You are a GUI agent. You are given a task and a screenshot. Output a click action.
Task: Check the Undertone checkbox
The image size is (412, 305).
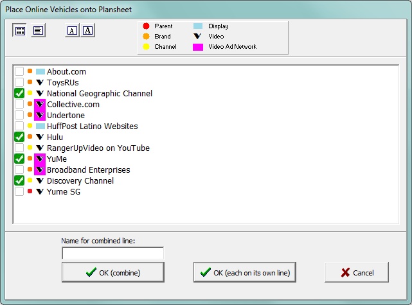click(19, 115)
